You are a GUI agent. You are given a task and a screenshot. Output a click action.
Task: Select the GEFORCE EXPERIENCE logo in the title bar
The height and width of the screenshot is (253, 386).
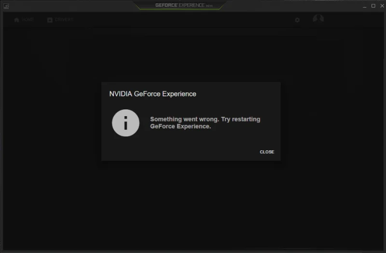click(184, 5)
